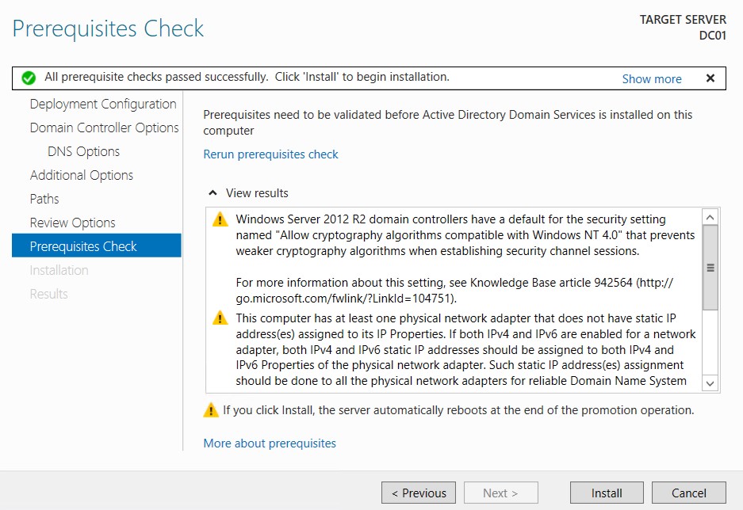This screenshot has height=510, width=743.
Task: Click Rerun prerequisites check link
Action: 270,154
